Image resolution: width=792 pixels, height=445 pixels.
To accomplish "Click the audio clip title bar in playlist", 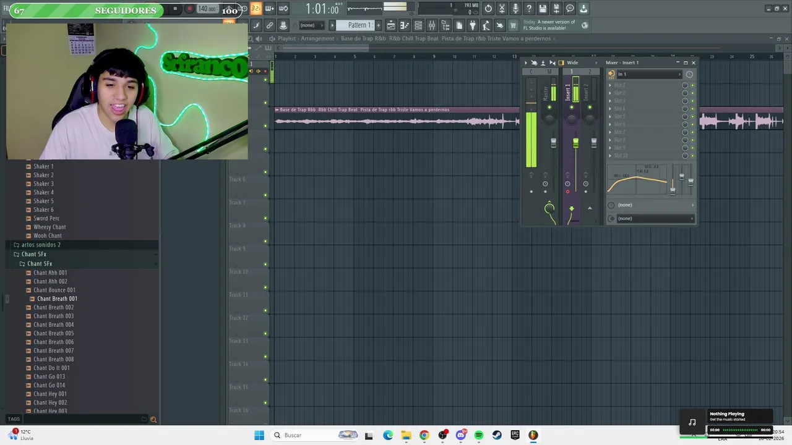I will [x=397, y=109].
